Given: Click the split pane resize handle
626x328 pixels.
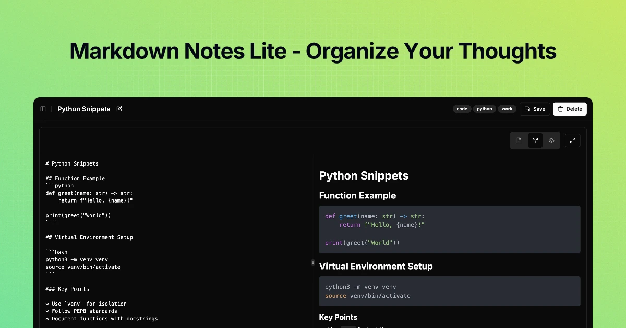Looking at the screenshot, I should click(312, 263).
